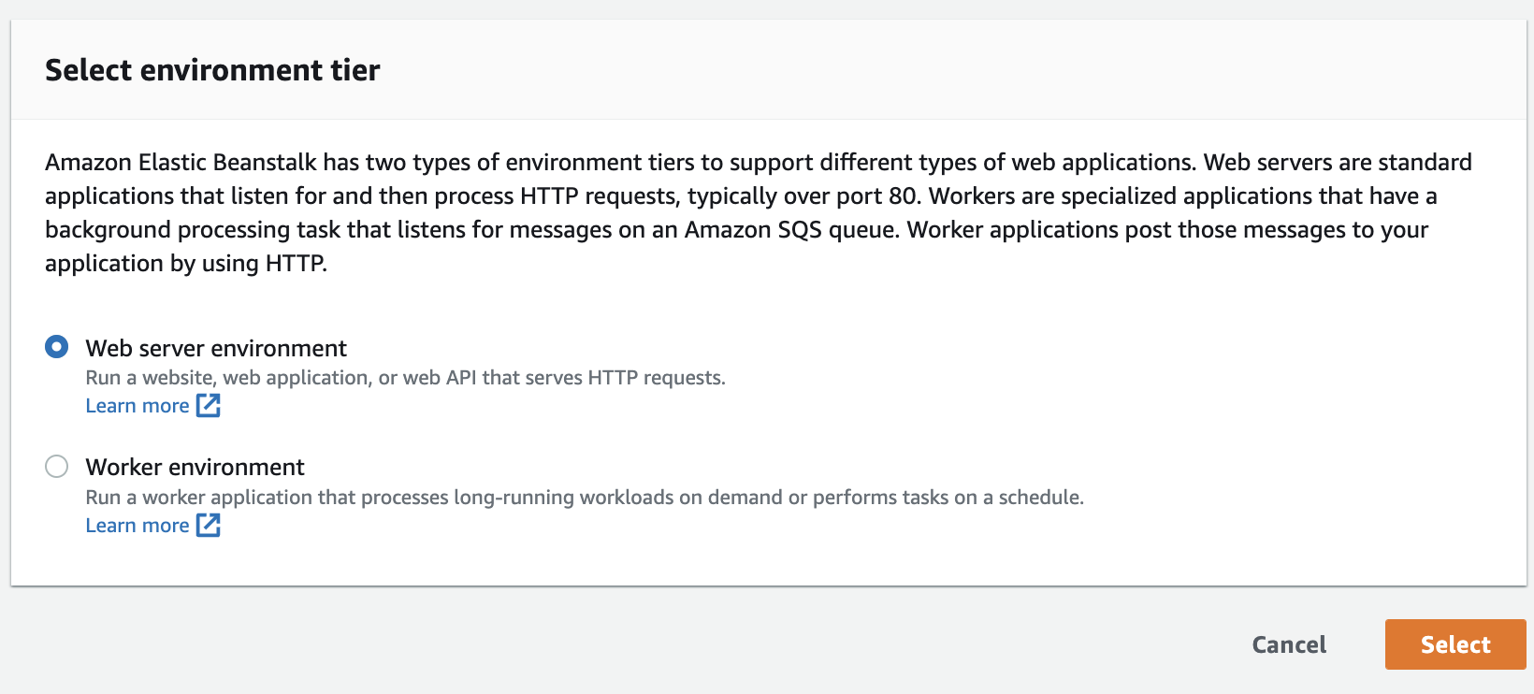Confirm with the orange Select button
Image resolution: width=1534 pixels, height=694 pixels.
pyautogui.click(x=1455, y=644)
